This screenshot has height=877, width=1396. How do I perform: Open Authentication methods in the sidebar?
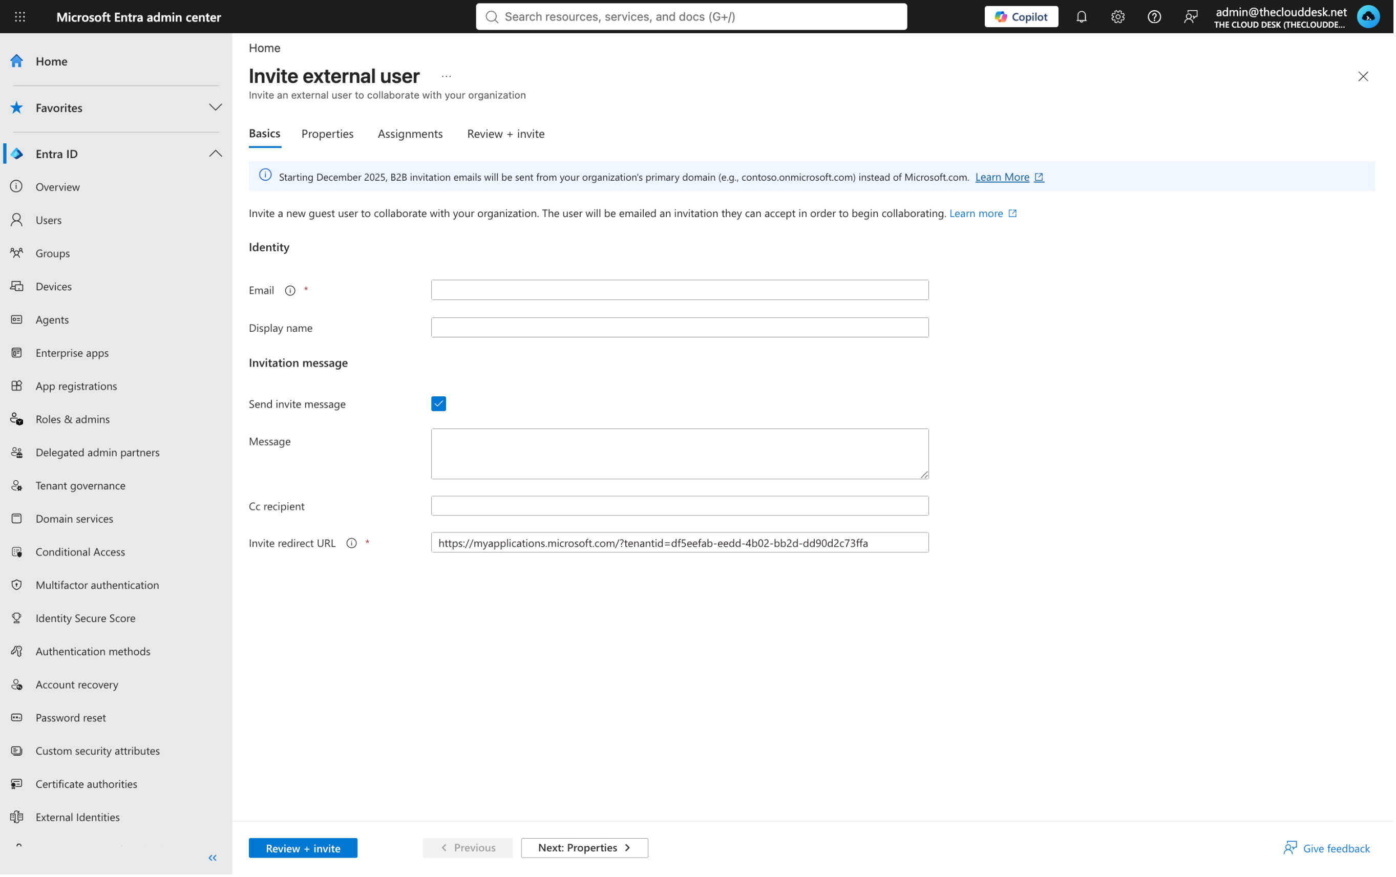click(93, 651)
